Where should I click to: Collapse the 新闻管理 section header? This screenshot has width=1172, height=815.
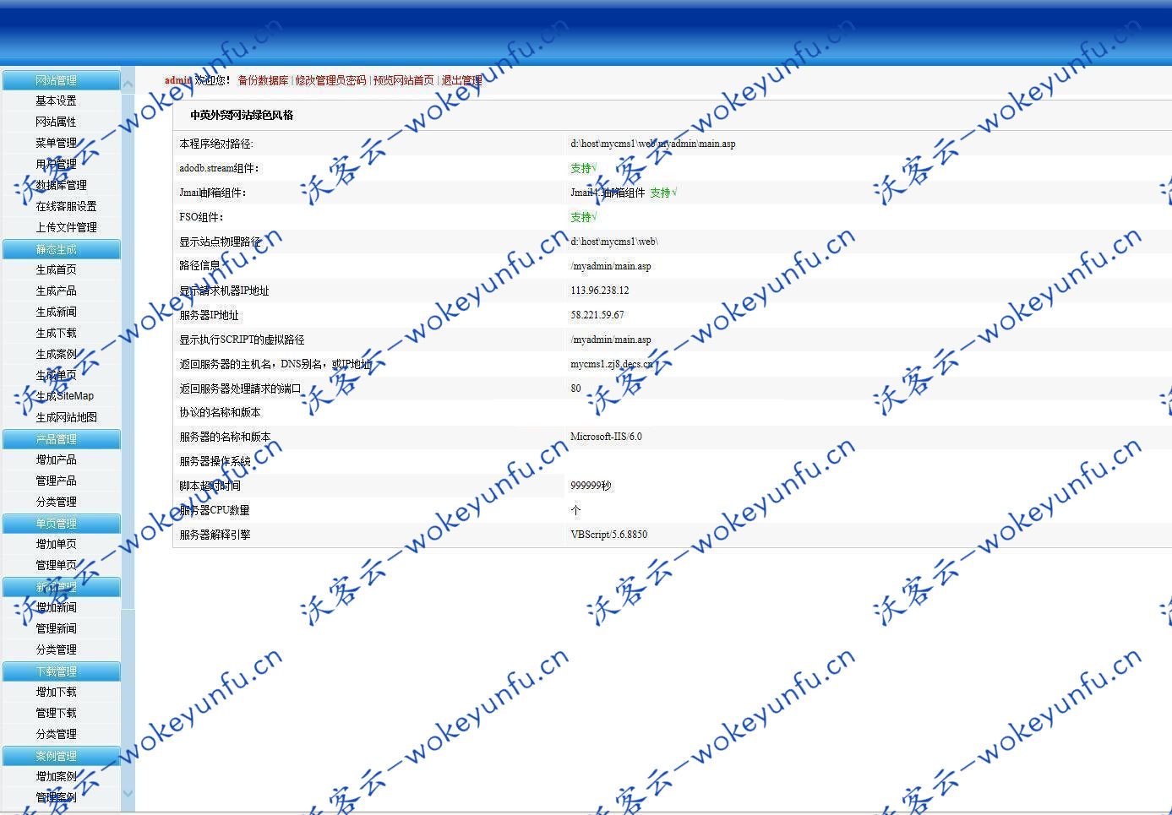pos(61,587)
